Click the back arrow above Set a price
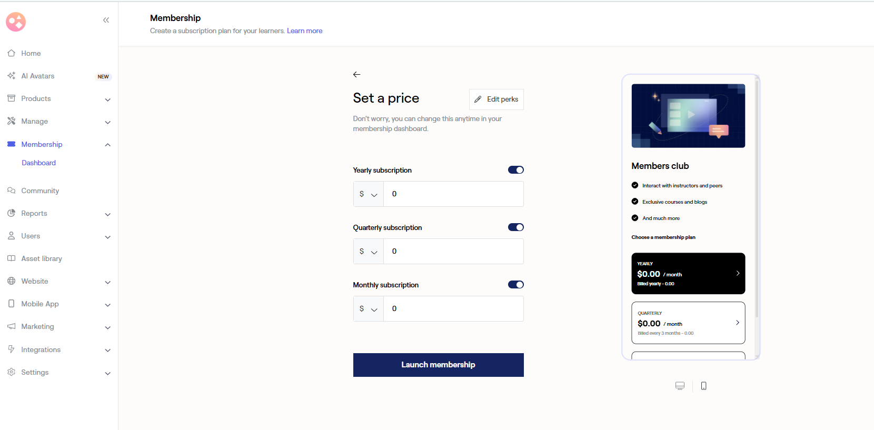The height and width of the screenshot is (430, 874). [x=357, y=74]
